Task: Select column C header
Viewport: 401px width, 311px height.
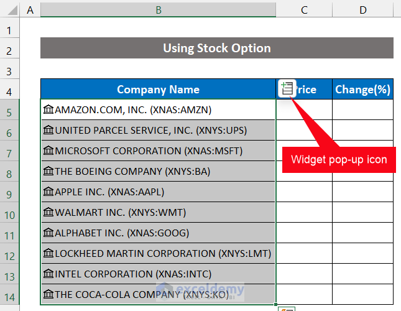Action: pos(304,9)
